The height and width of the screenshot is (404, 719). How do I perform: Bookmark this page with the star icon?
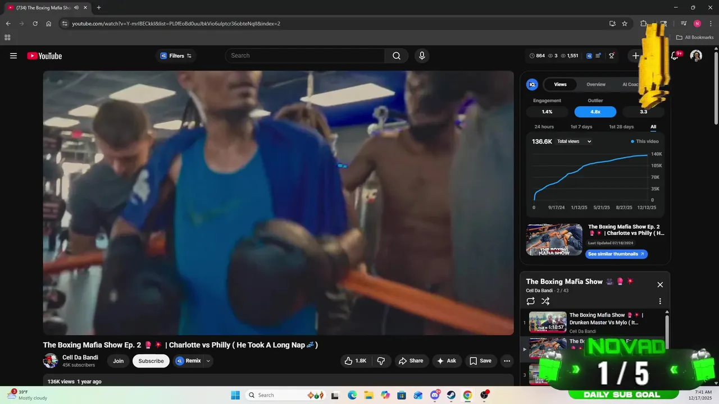pos(625,24)
